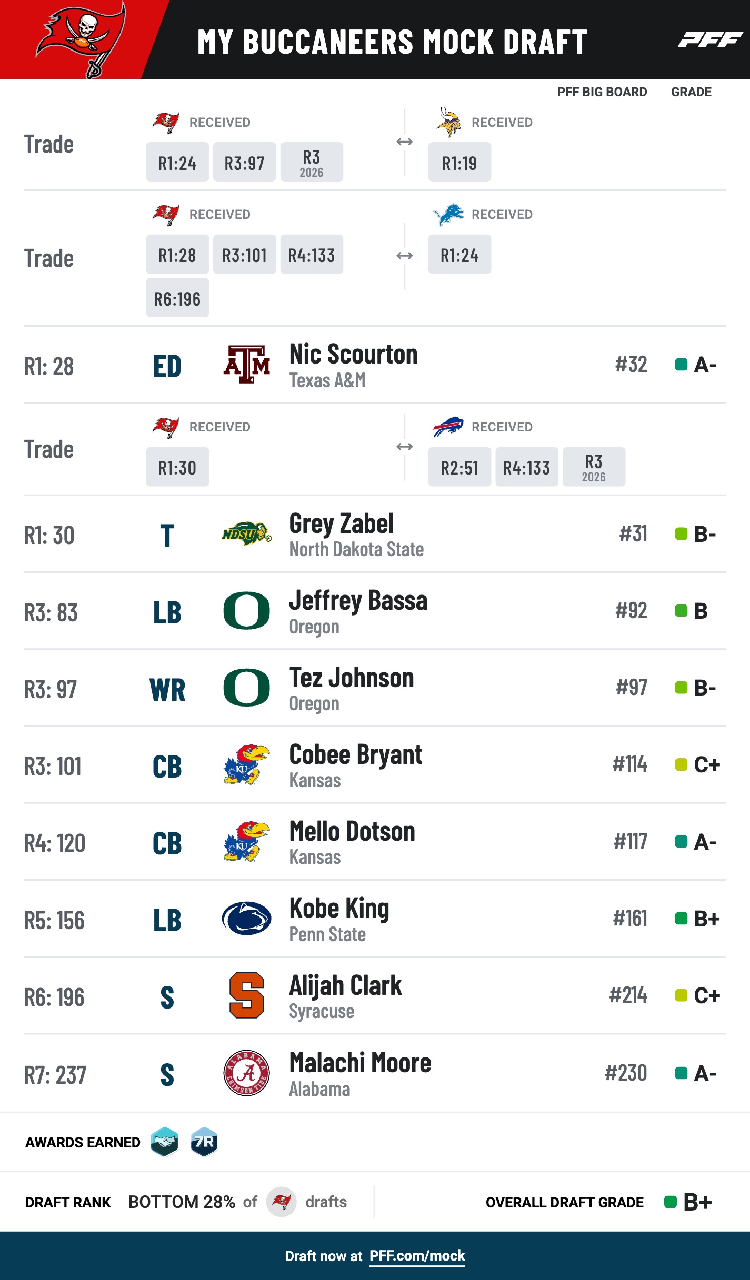Viewport: 750px width, 1280px height.
Task: Select the Nic Scourton player name
Action: point(353,354)
